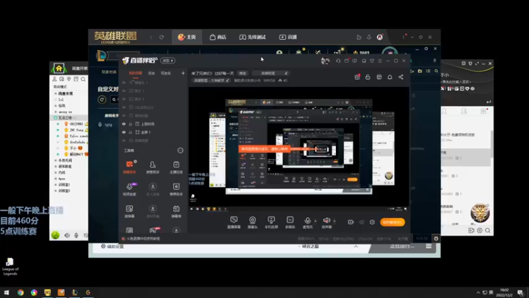This screenshot has width=529, height=298.
Task: Click the streamer avatar in title bar
Action: [x=325, y=61]
